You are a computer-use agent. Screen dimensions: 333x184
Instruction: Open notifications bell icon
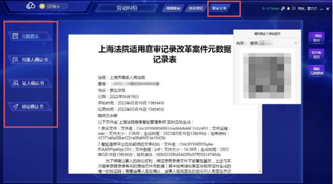pos(288,9)
